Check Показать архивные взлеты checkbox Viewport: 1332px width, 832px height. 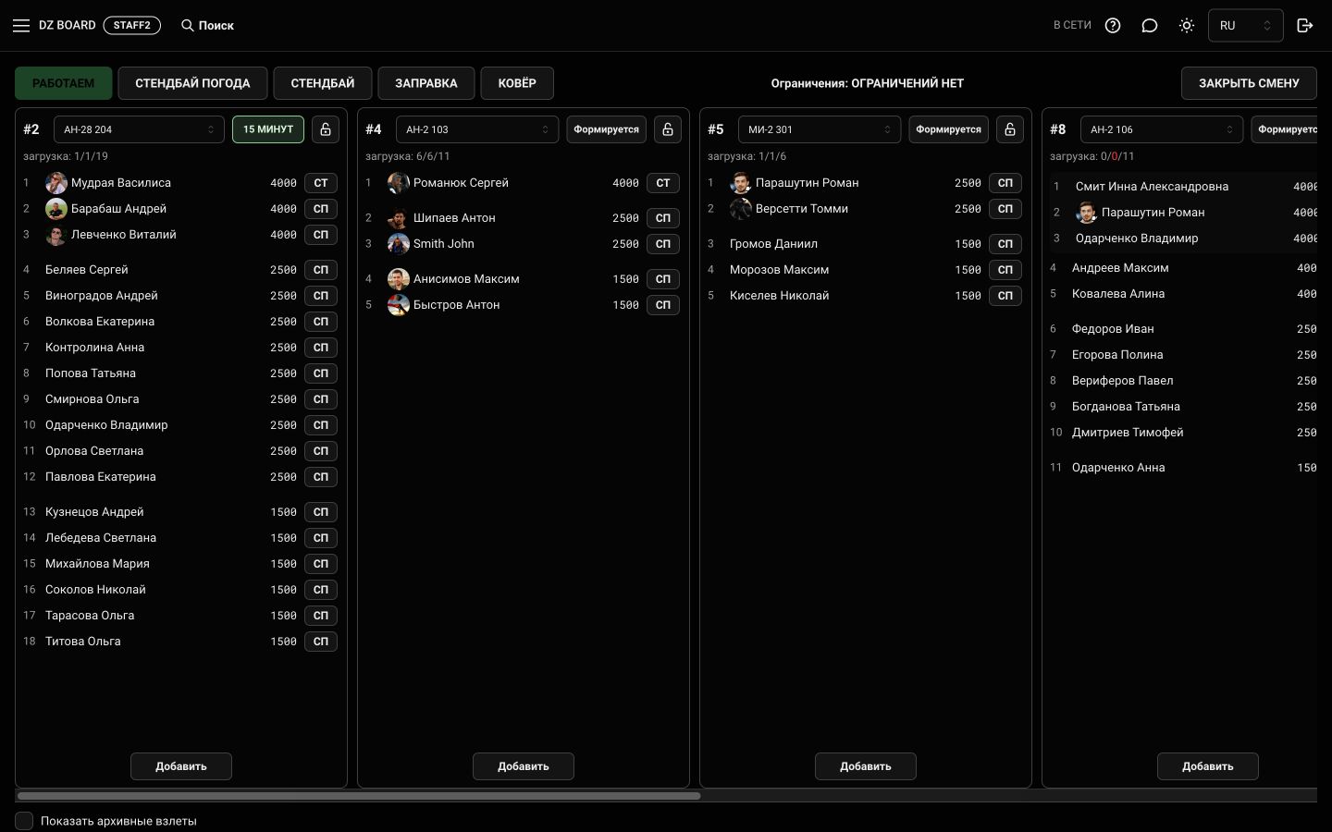pos(24,821)
